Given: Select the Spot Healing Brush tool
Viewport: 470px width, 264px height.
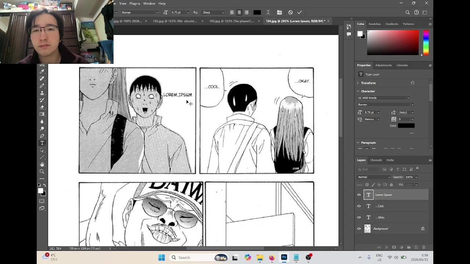Looking at the screenshot, I should (x=42, y=78).
